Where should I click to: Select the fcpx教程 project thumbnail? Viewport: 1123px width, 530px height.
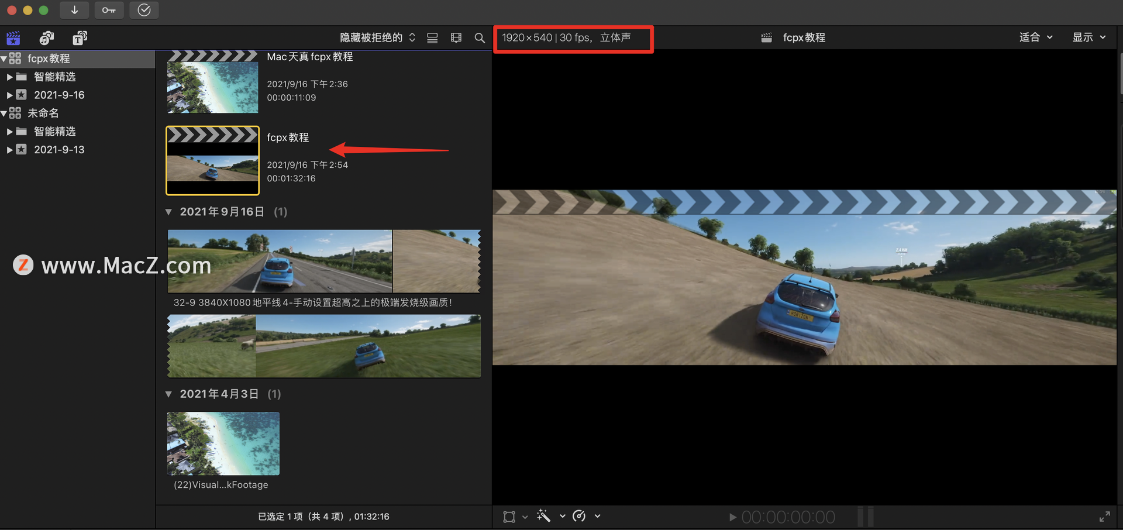coord(212,160)
